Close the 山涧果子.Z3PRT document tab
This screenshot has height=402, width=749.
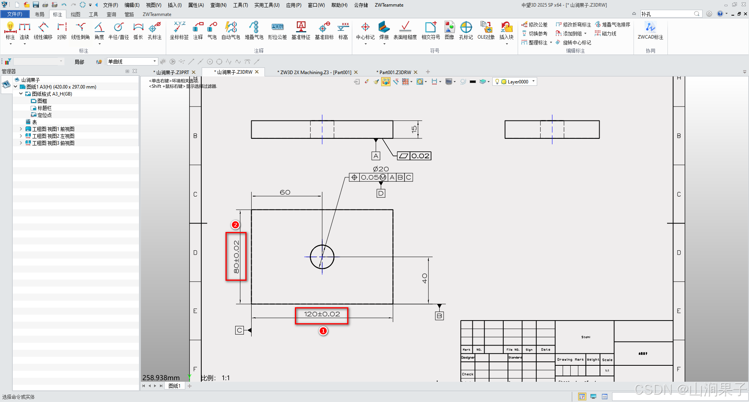coord(193,72)
